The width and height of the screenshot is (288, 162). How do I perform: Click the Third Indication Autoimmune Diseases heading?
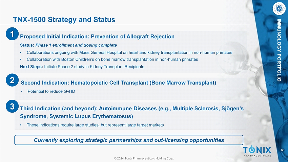131,109
